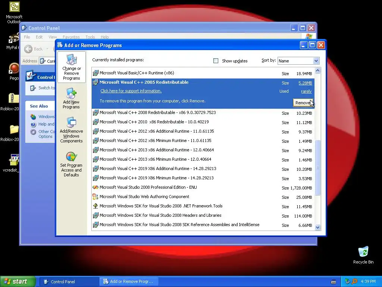Click Back arrow in Control Panel window

click(28, 49)
